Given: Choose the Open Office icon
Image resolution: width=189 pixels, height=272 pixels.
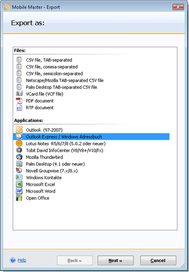Looking at the screenshot, I should (19, 198).
